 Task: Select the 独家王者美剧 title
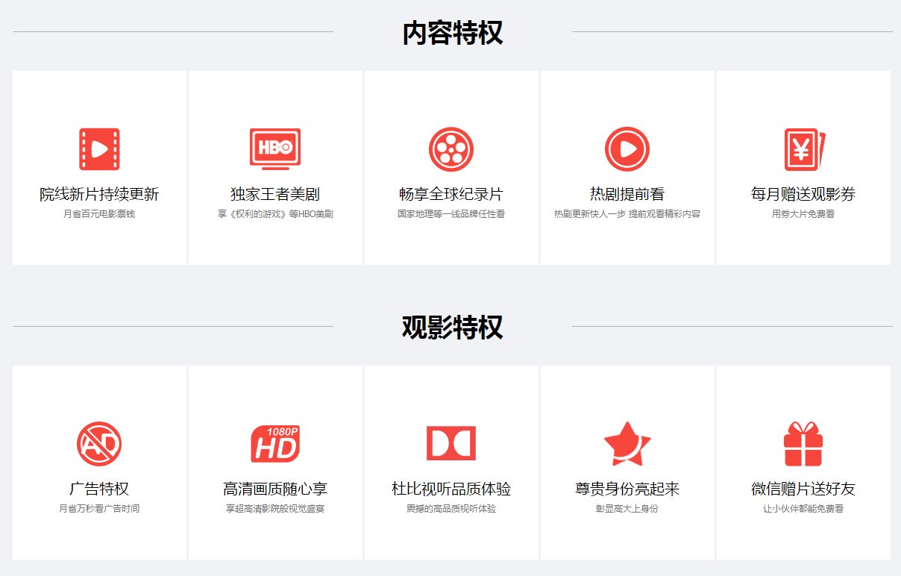click(x=275, y=195)
